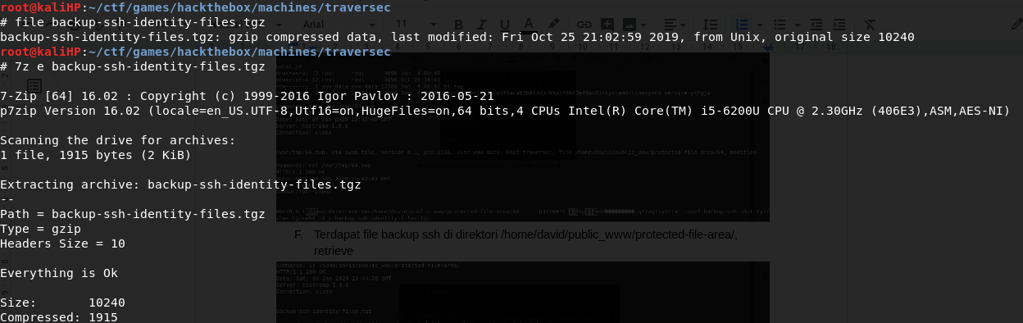Select the highlight color marker icon

point(554,24)
